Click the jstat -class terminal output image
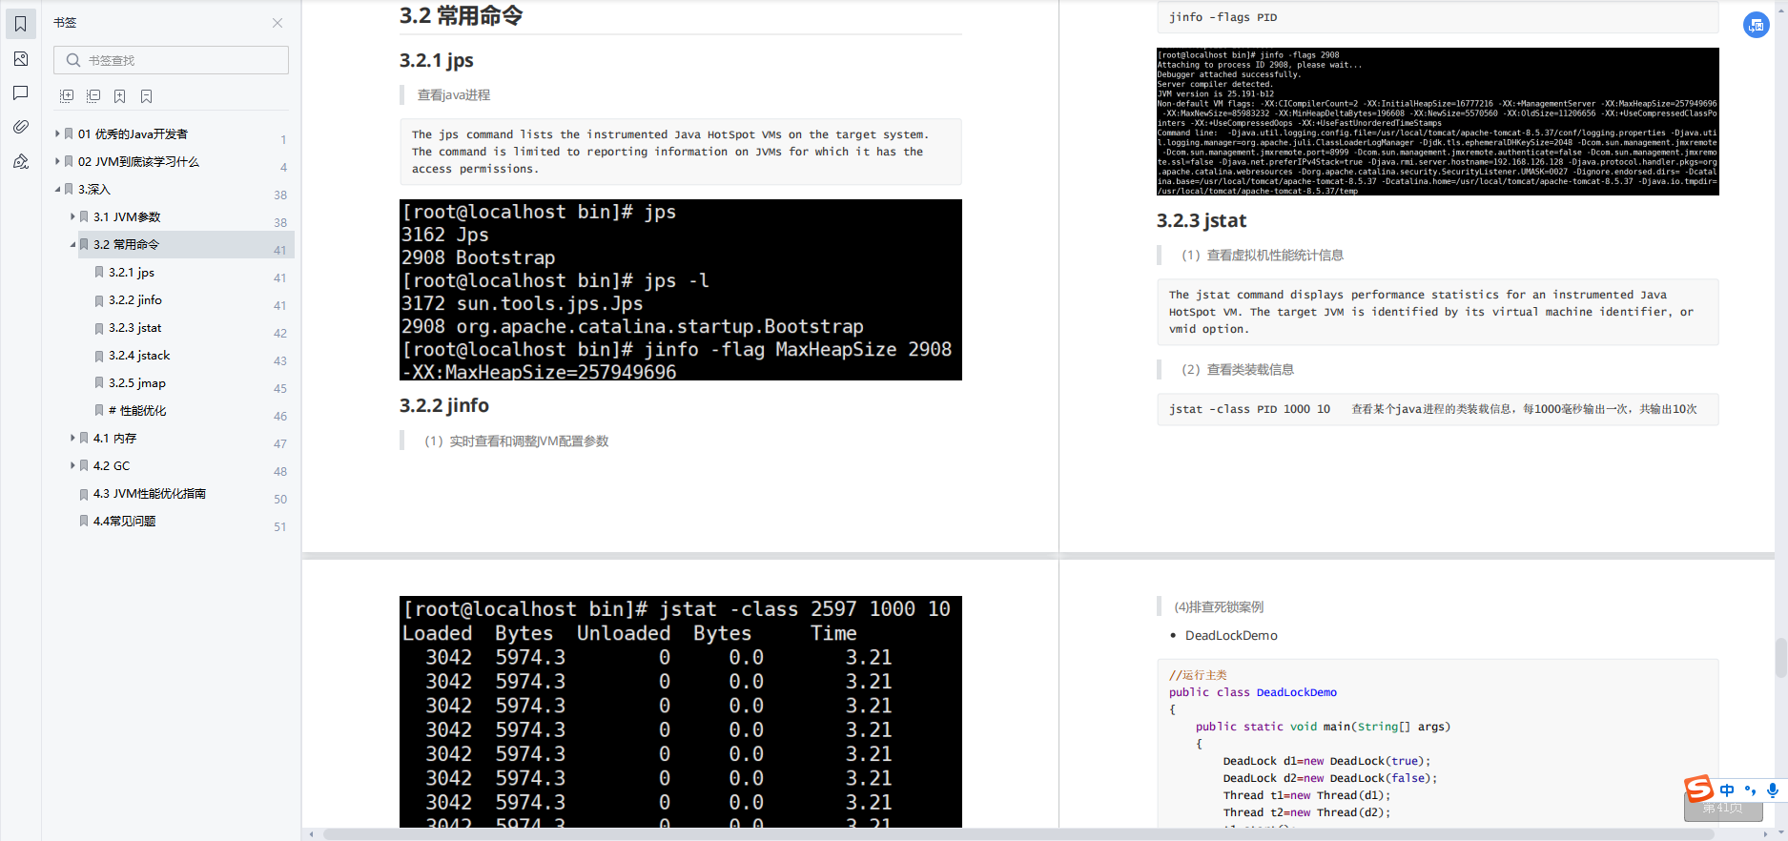 point(681,711)
